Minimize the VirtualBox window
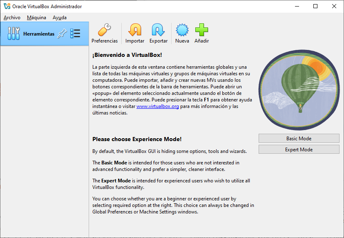 click(x=297, y=6)
